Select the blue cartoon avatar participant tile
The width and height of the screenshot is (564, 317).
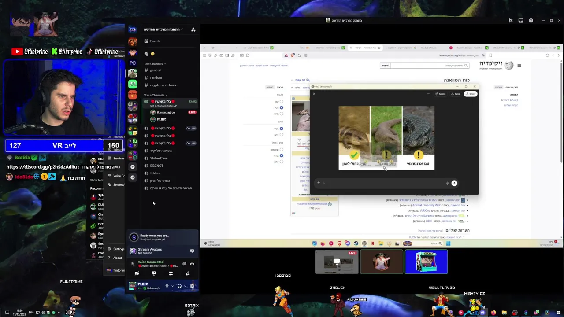click(x=426, y=262)
